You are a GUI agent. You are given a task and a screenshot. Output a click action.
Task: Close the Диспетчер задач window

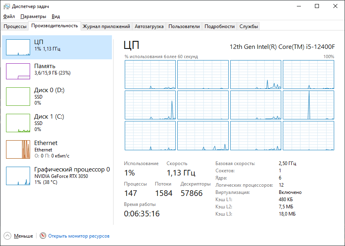point(335,6)
